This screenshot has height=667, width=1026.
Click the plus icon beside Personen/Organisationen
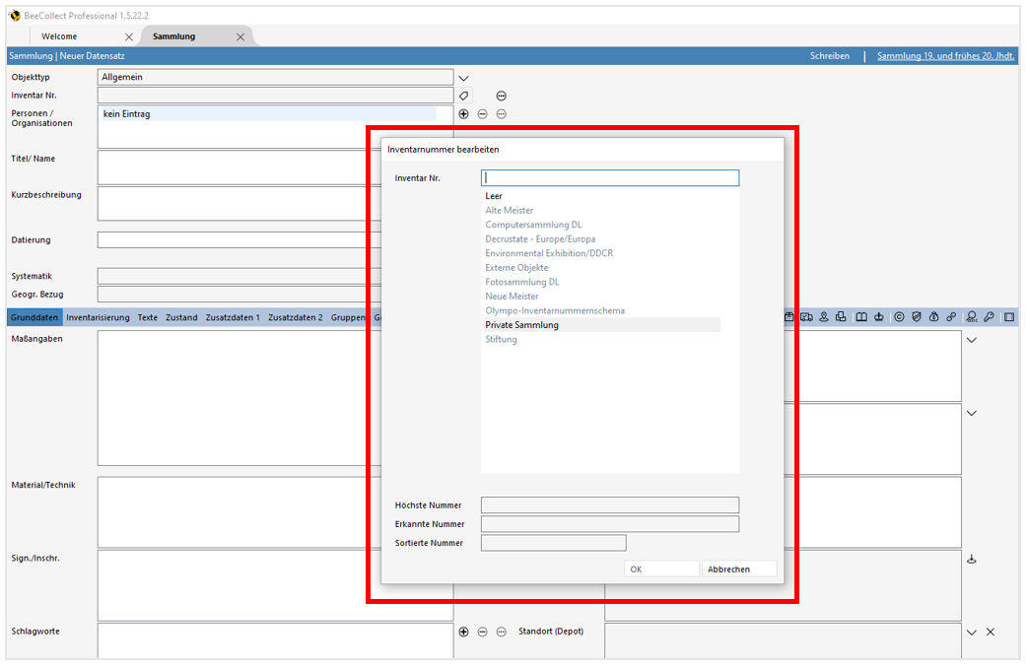pos(463,113)
